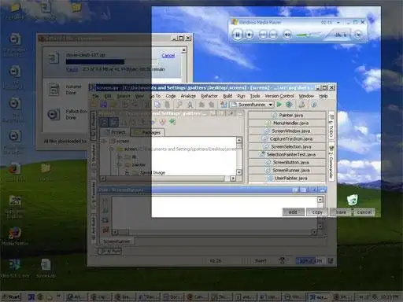Open the Mozilla Firefox desktop shortcut
403x302 pixels.
(x=15, y=236)
